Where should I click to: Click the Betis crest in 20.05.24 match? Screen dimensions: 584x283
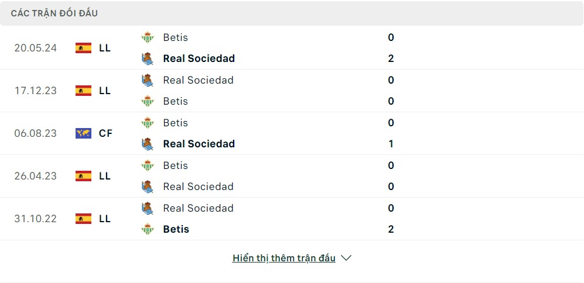tap(147, 37)
